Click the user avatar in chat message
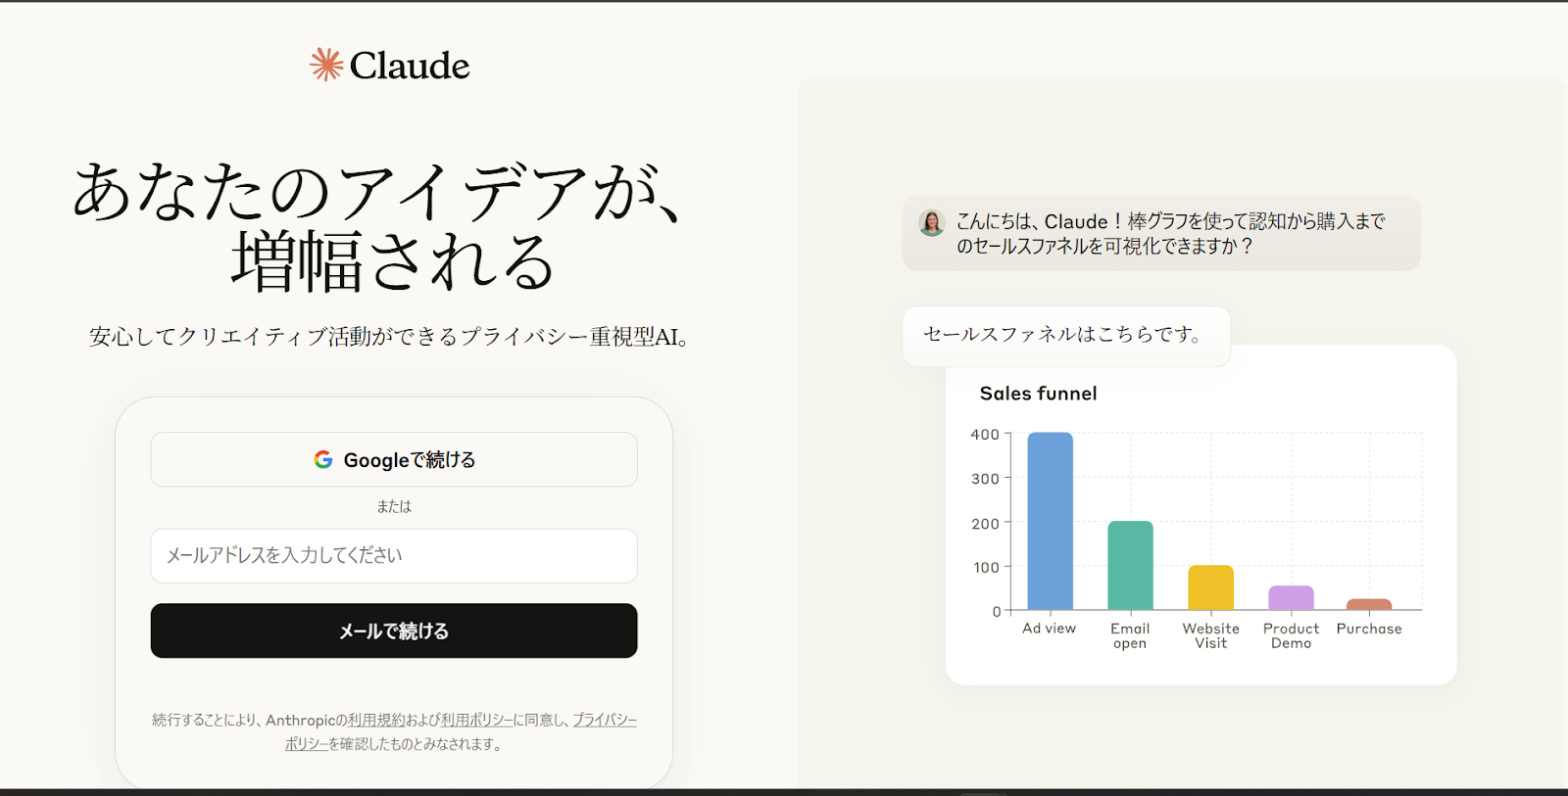This screenshot has width=1568, height=796. pos(931,223)
